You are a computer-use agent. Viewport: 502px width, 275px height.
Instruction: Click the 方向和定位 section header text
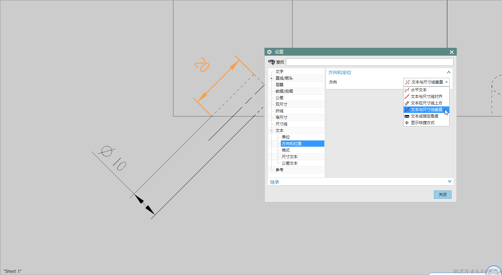tap(340, 73)
